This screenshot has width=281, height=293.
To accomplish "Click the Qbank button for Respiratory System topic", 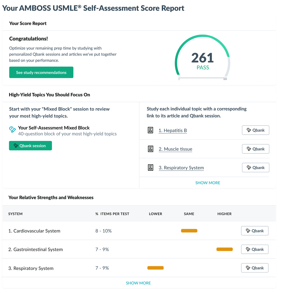I will point(256,167).
